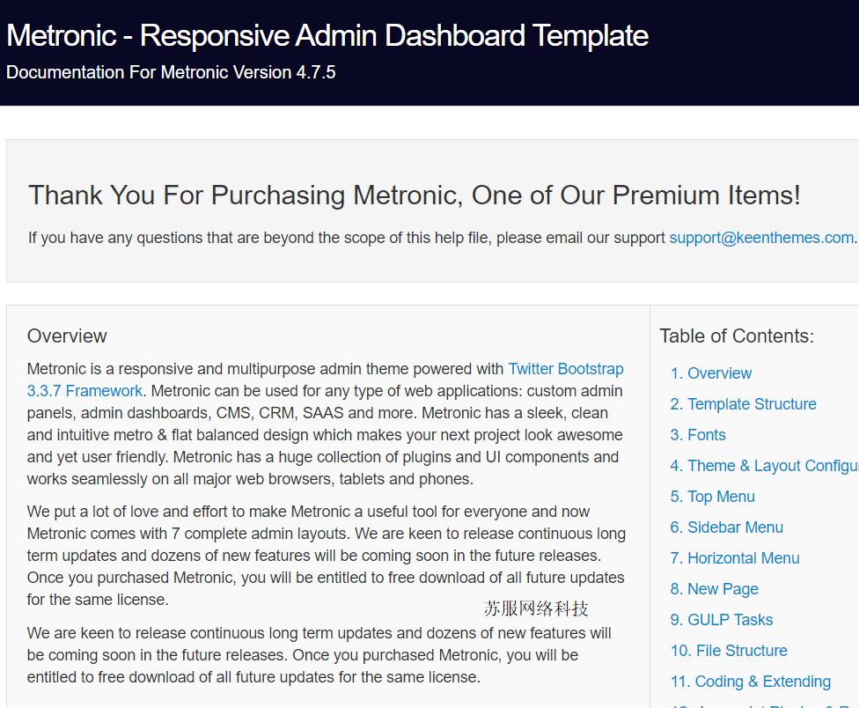Screen dimensions: 859x708
Task: Click the Thank You For Purchasing Metronic heading
Action: (x=414, y=195)
